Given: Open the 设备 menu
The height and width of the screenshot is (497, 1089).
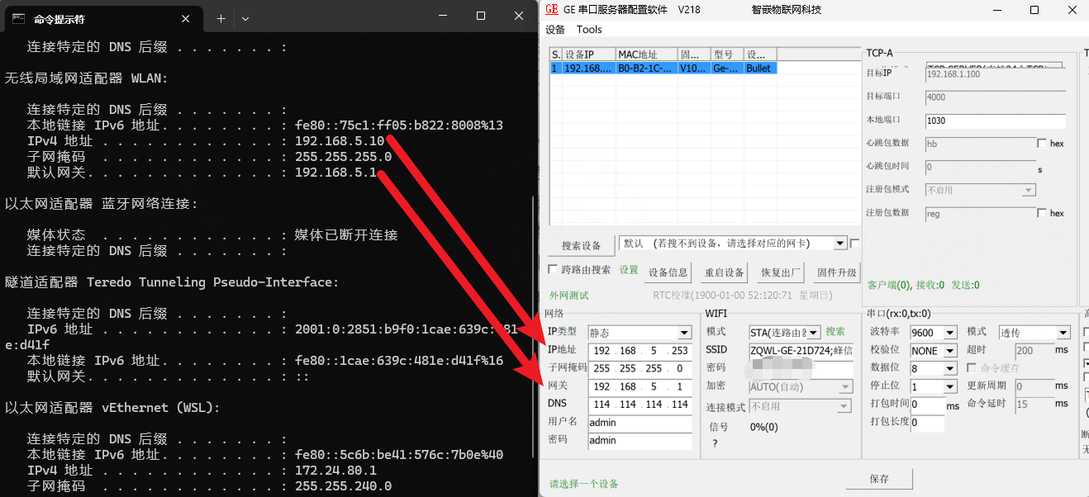Looking at the screenshot, I should point(555,30).
